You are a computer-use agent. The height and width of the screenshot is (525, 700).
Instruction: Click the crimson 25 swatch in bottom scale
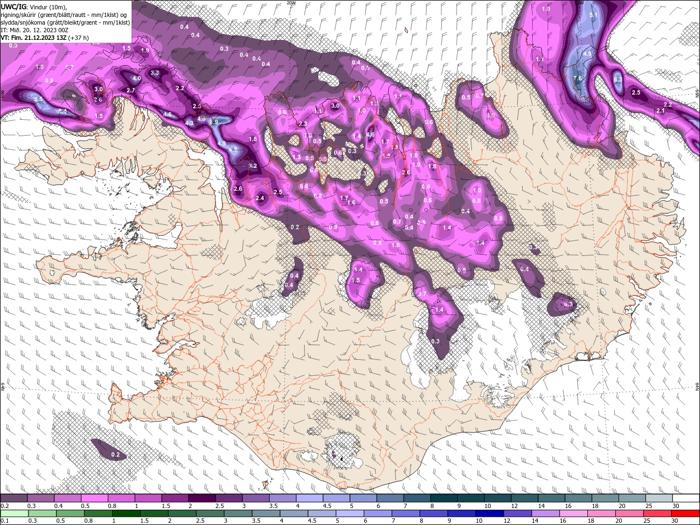pyautogui.click(x=657, y=513)
